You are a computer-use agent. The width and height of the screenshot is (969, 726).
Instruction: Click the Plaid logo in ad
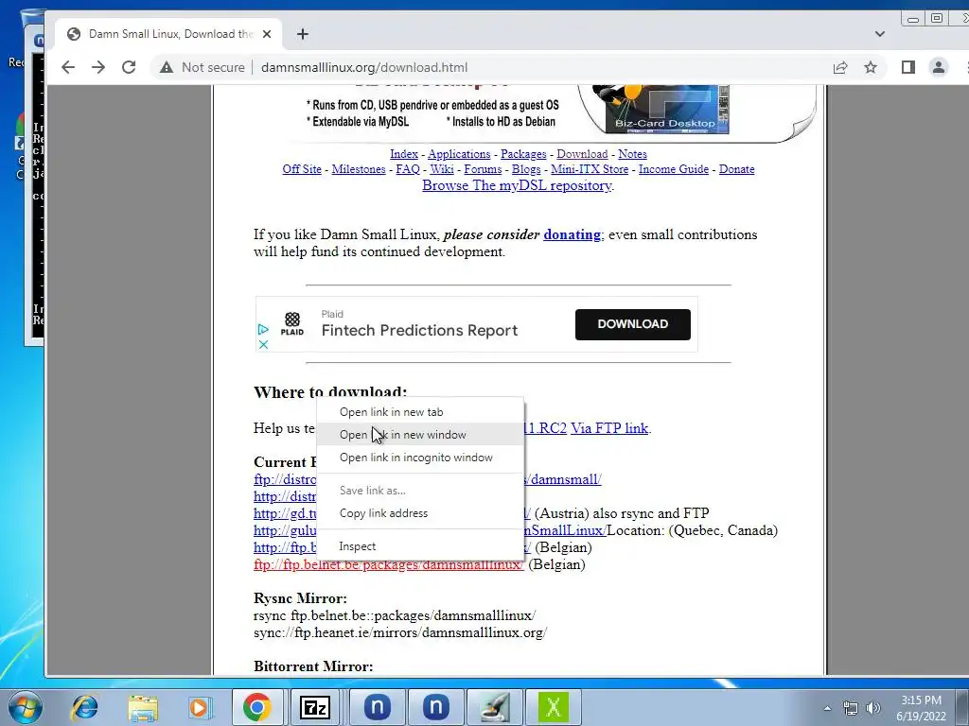292,323
